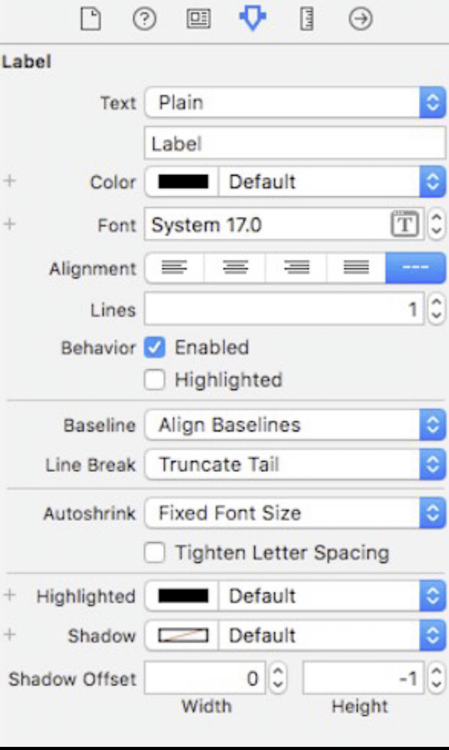Image resolution: width=449 pixels, height=750 pixels.
Task: Set alignment to center
Action: [x=235, y=268]
